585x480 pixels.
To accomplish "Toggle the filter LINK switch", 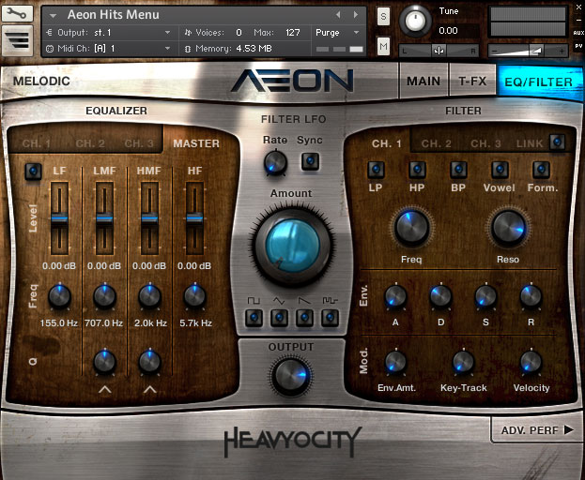I will pyautogui.click(x=558, y=142).
